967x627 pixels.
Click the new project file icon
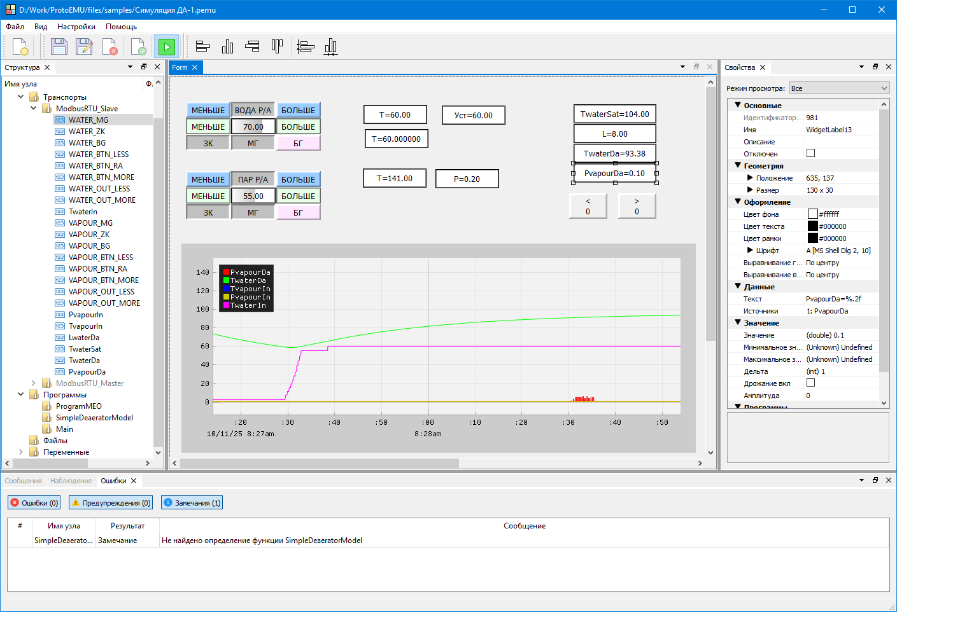pyautogui.click(x=20, y=47)
